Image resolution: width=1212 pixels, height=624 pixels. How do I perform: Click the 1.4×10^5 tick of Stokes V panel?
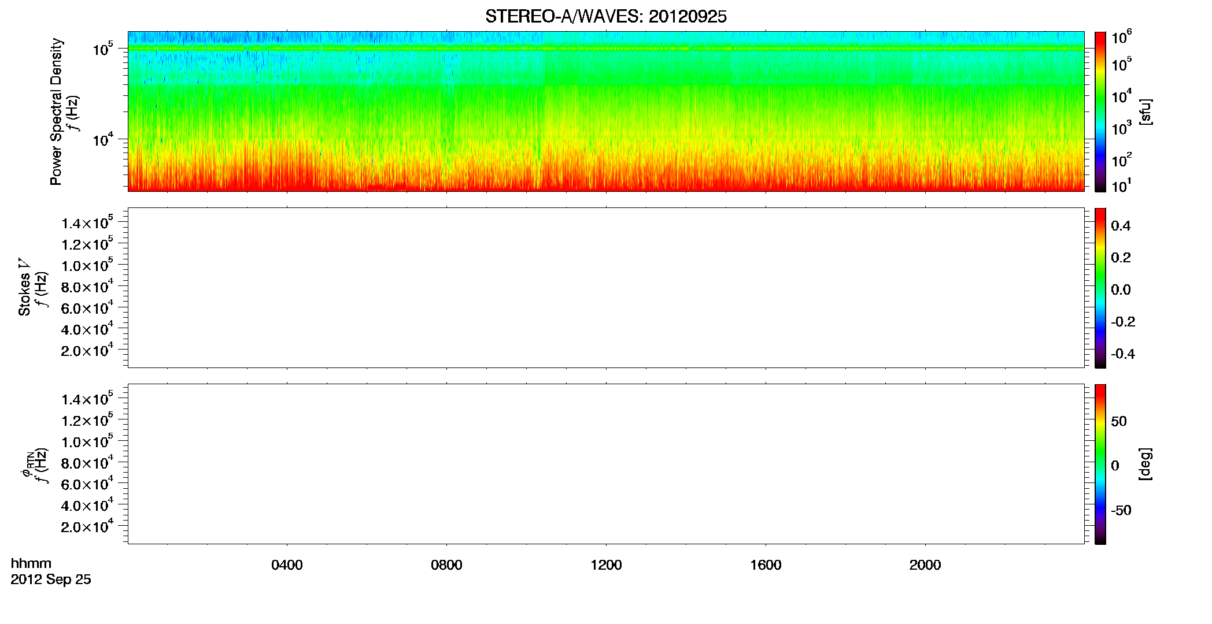coord(87,222)
